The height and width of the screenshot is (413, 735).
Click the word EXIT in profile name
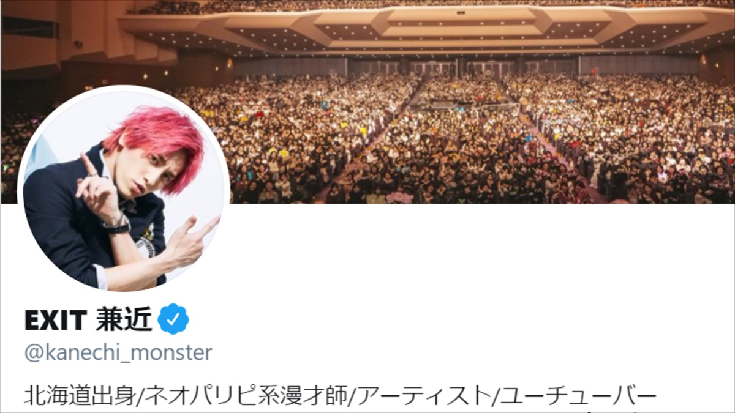(x=55, y=320)
